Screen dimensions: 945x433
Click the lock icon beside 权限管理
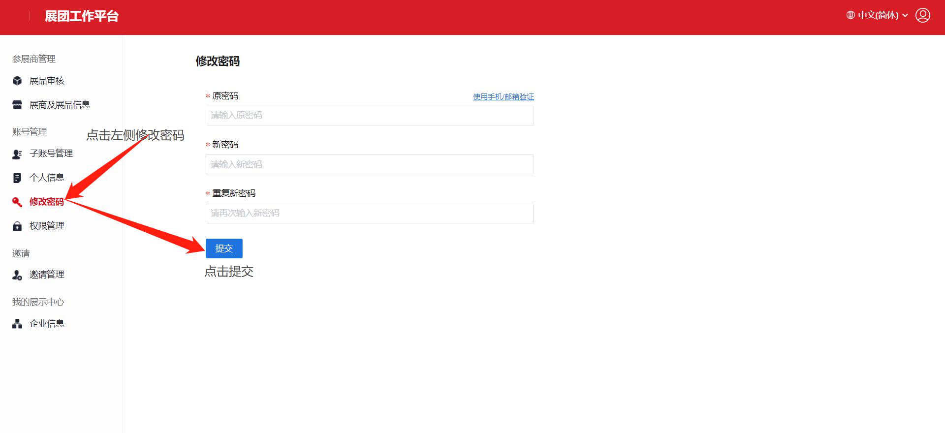17,226
